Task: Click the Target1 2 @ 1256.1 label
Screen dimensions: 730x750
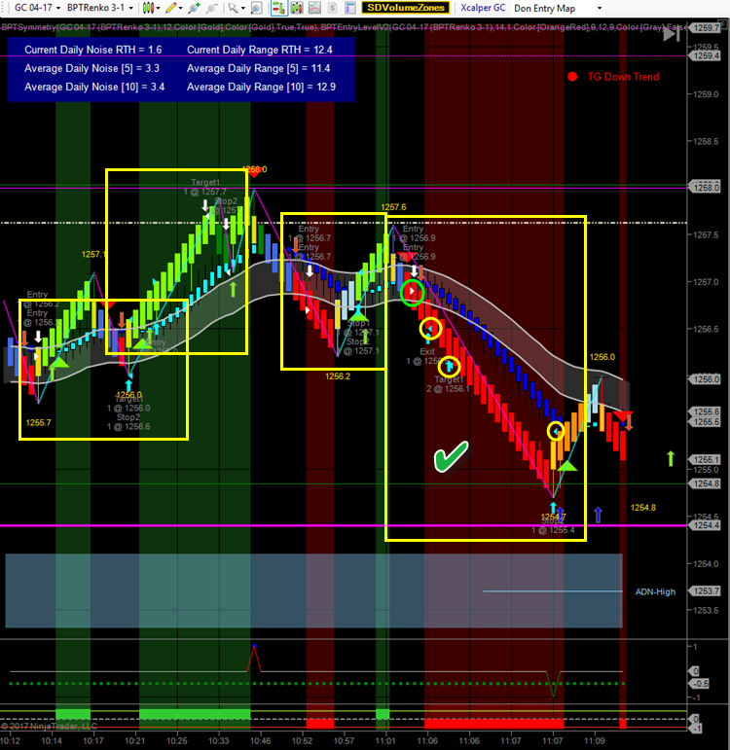Action: 449,384
